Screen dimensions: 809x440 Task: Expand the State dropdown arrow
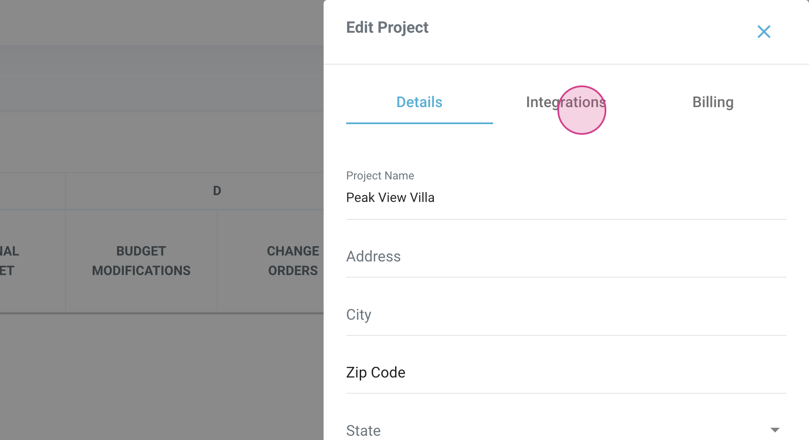775,430
